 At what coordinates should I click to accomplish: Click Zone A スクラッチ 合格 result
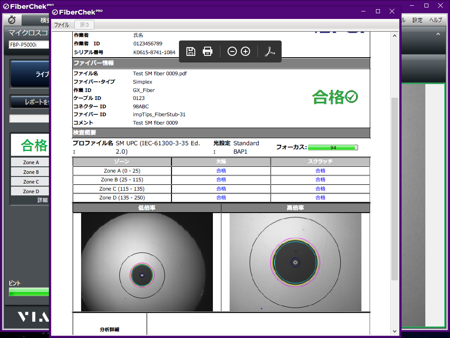tap(320, 171)
